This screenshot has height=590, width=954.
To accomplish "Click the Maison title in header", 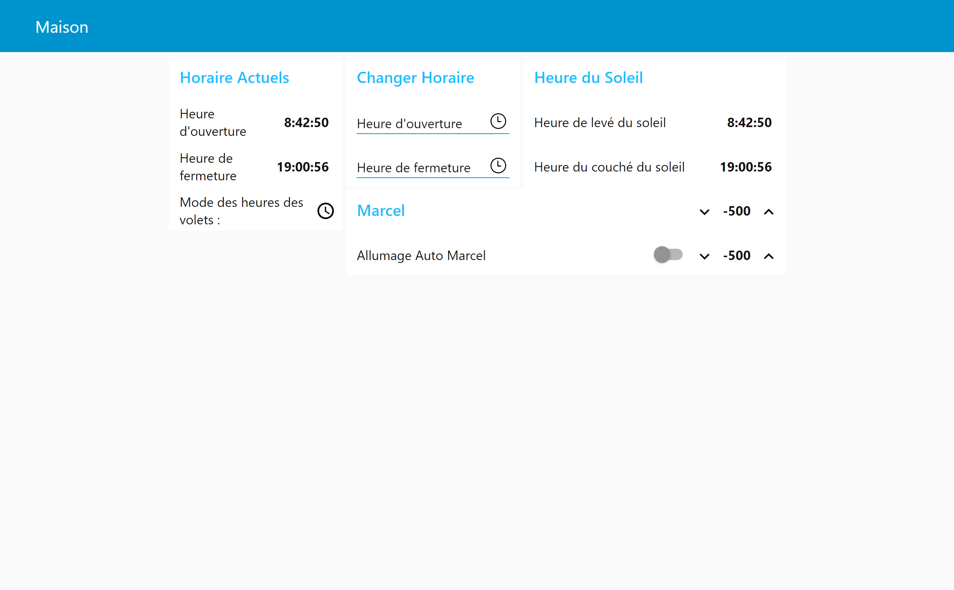I will click(62, 27).
